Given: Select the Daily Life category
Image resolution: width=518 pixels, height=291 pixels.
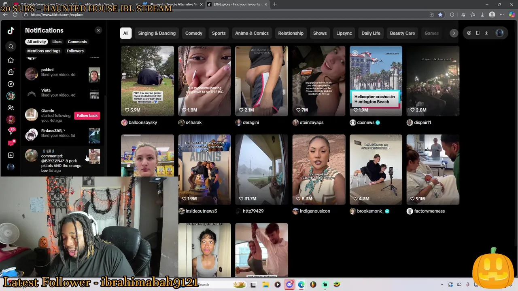Looking at the screenshot, I should pos(371,33).
